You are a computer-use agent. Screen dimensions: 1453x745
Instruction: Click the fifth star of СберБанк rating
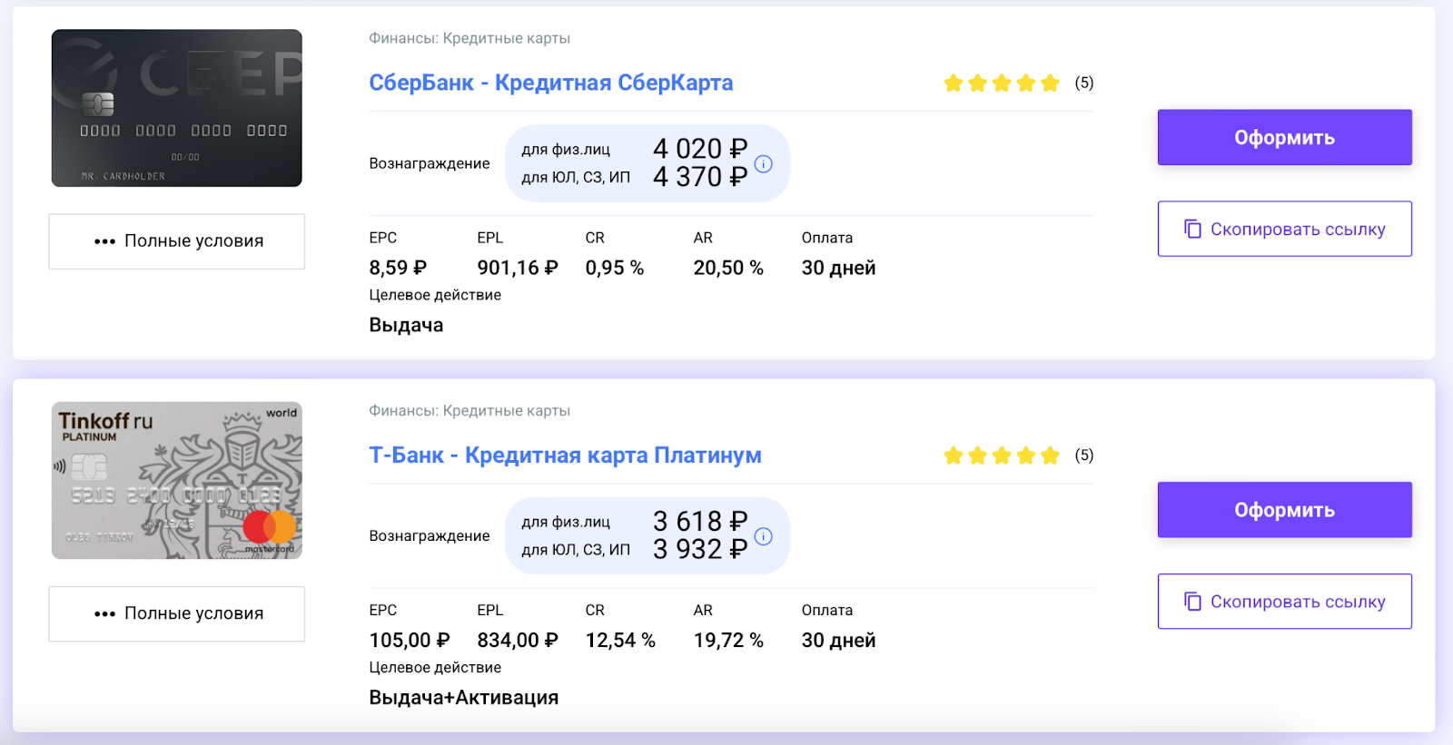(1050, 83)
